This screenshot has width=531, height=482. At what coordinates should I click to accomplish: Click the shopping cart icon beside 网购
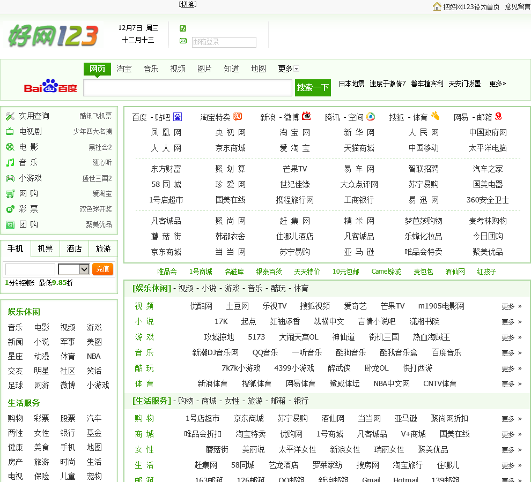[10, 193]
